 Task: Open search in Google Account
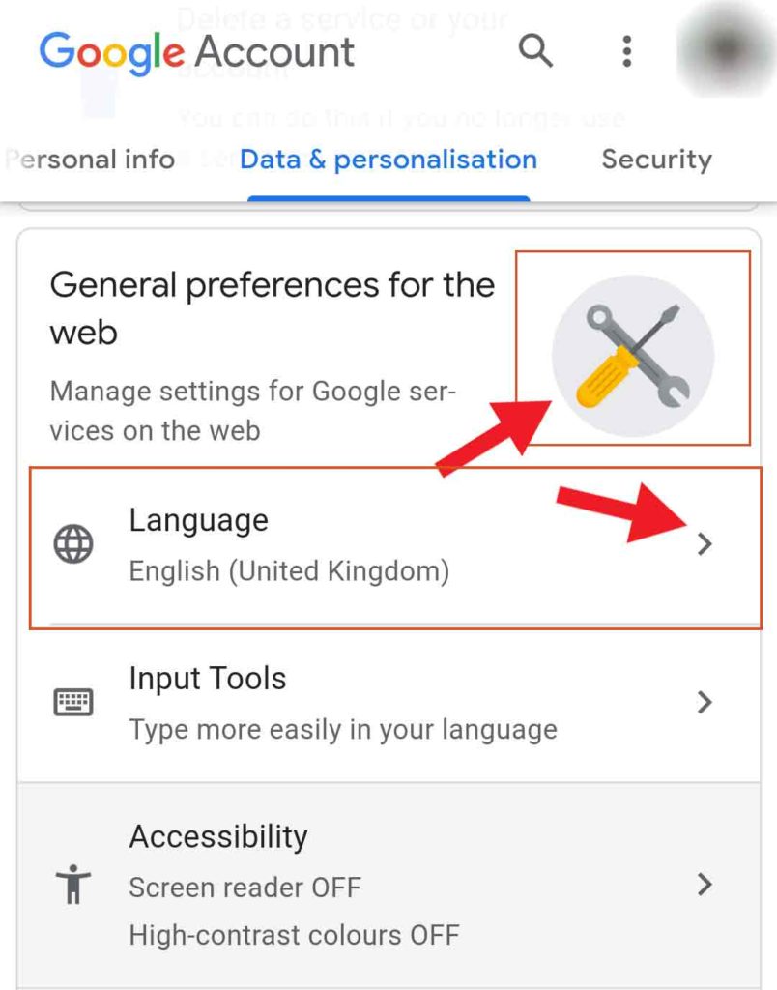click(535, 53)
